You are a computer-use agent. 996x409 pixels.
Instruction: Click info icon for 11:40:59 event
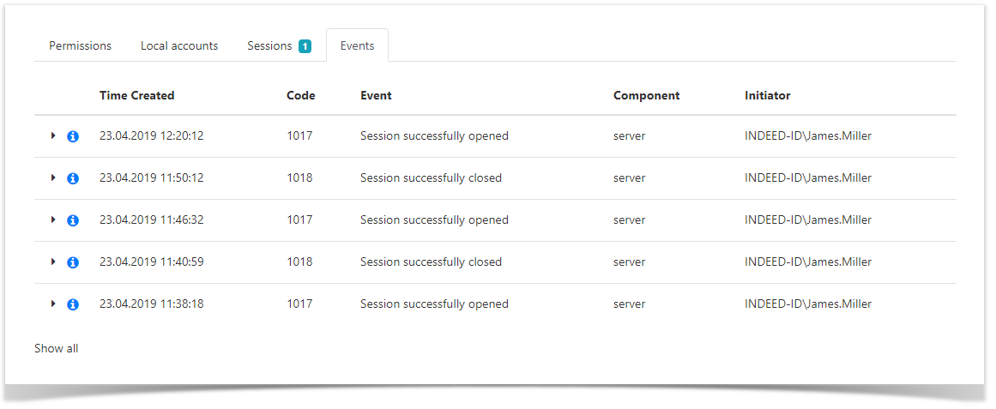pyautogui.click(x=73, y=262)
